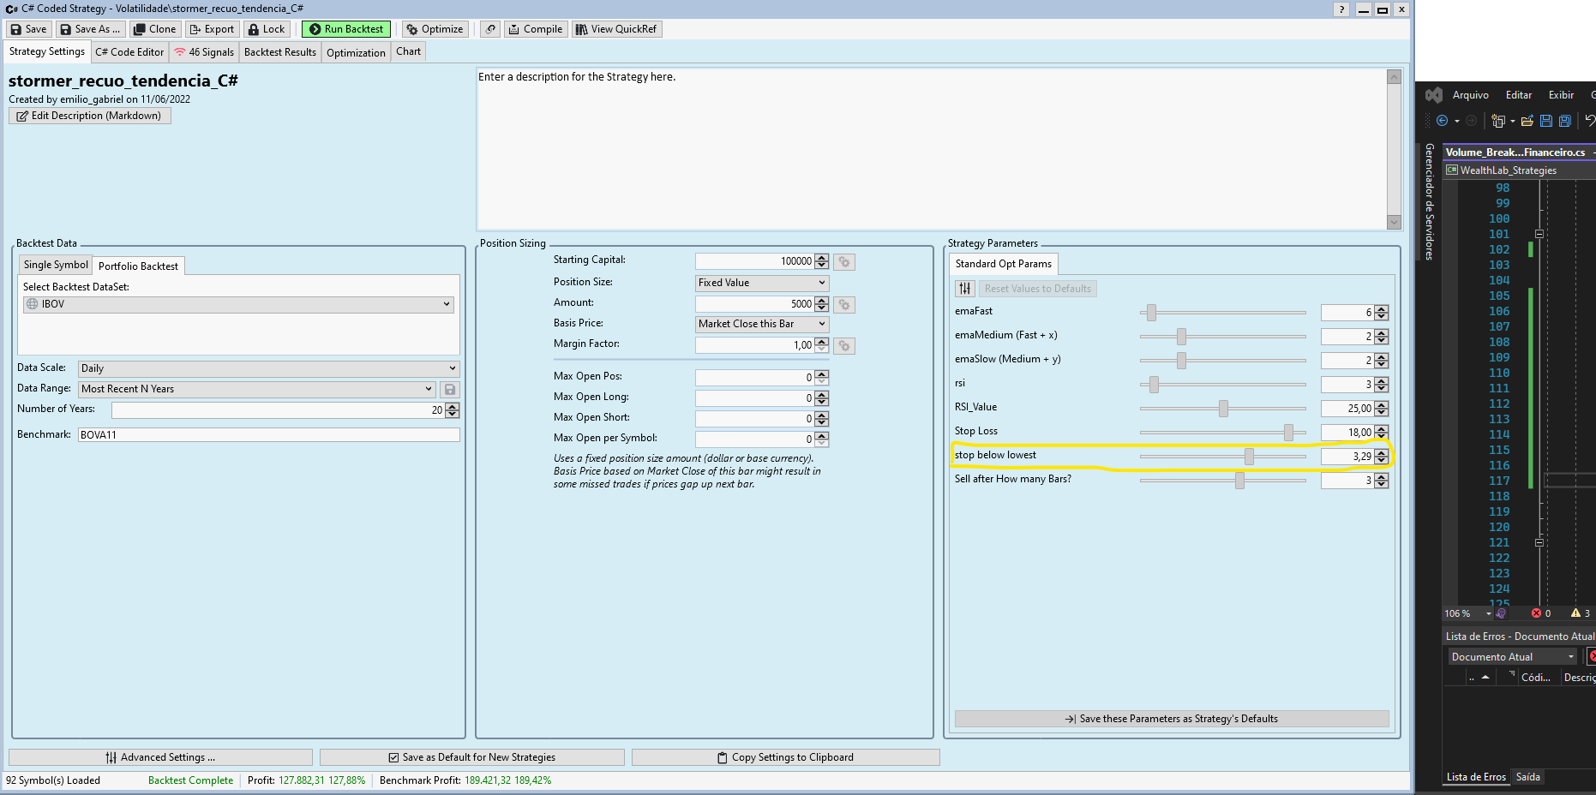This screenshot has width=1596, height=795.
Task: Click the Stop Loss slider handle
Action: pos(1288,433)
